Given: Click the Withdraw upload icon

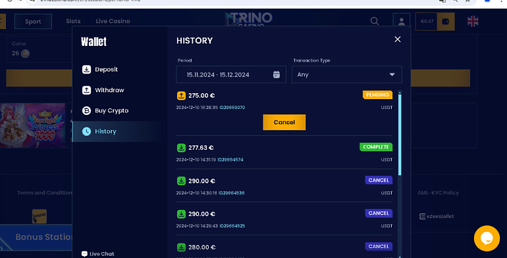Looking at the screenshot, I should click(x=86, y=90).
